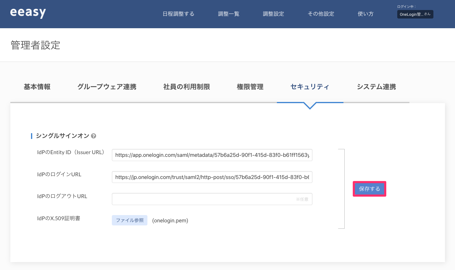This screenshot has height=270, width=455.
Task: Click the eeasy logo
Action: tap(28, 13)
